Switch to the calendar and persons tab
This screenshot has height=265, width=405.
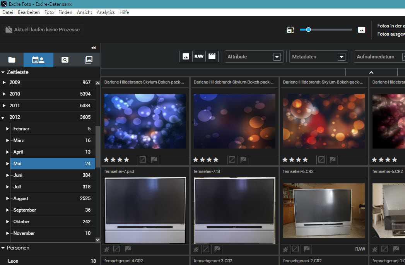coord(38,60)
